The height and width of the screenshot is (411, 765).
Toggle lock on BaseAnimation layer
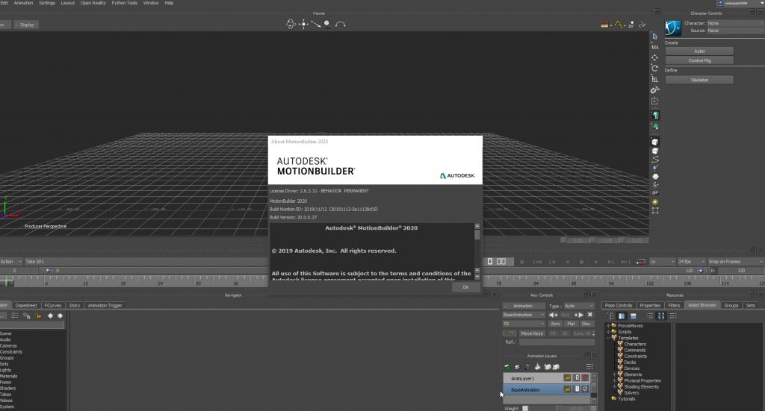[567, 389]
